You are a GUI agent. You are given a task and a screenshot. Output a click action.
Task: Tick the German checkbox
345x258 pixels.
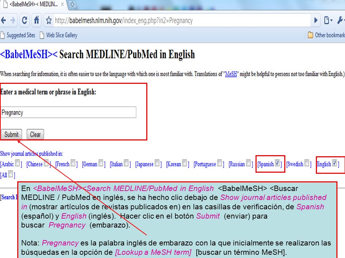(101, 163)
